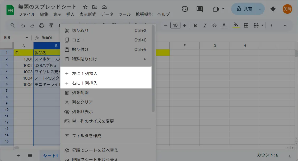Click the undo arrow icon

[x=23, y=26]
